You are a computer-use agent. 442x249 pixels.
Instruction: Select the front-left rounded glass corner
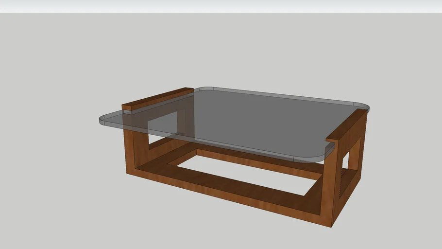point(105,120)
